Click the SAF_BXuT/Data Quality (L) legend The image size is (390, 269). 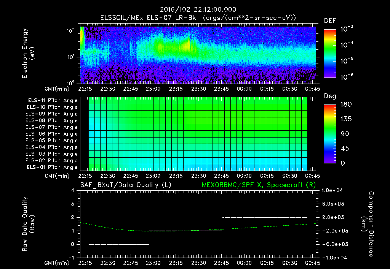[126, 185]
